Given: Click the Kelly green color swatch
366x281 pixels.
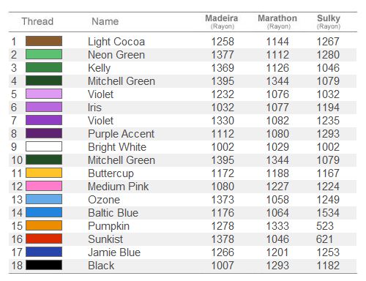Looking at the screenshot, I should (44, 67).
